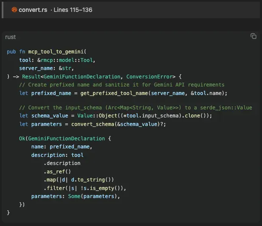Click the get_prefixed_tool_name call
262x226 pixels.
(x=114, y=93)
